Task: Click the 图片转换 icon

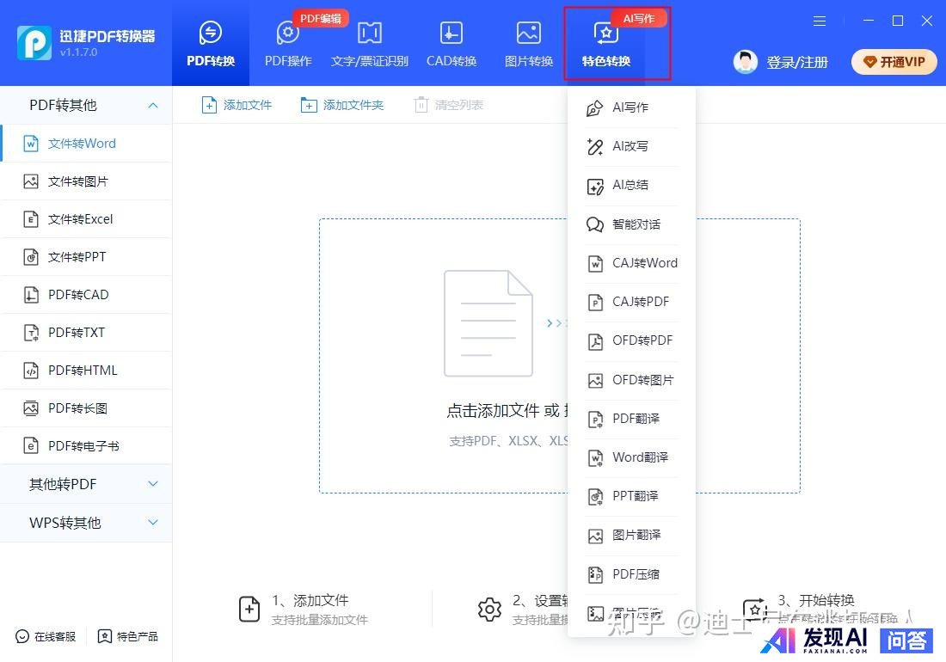Action: 528,34
